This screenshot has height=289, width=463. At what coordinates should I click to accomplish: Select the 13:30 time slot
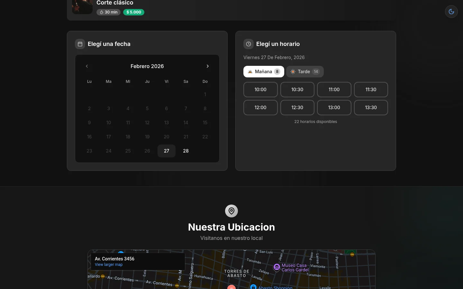tap(371, 108)
